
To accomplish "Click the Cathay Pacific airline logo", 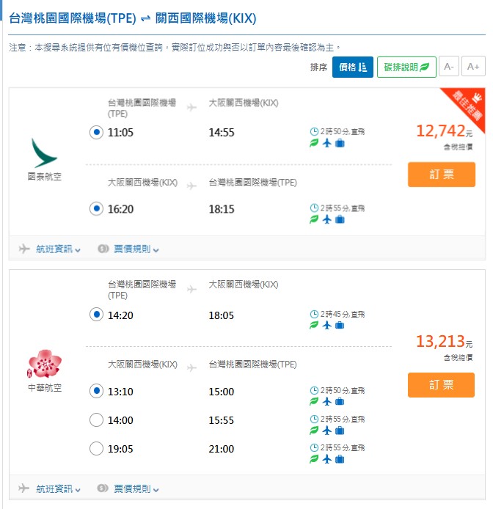I will [x=45, y=153].
